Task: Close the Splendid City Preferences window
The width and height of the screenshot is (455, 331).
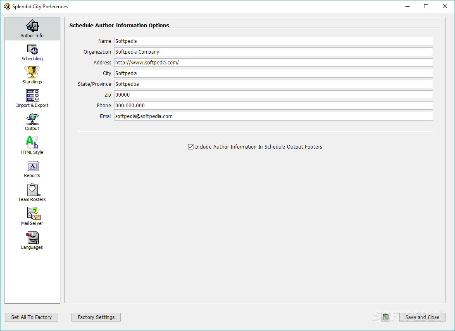Action: pyautogui.click(x=445, y=6)
